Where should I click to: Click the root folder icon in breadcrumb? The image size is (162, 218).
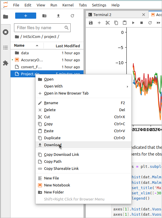pos(17,37)
